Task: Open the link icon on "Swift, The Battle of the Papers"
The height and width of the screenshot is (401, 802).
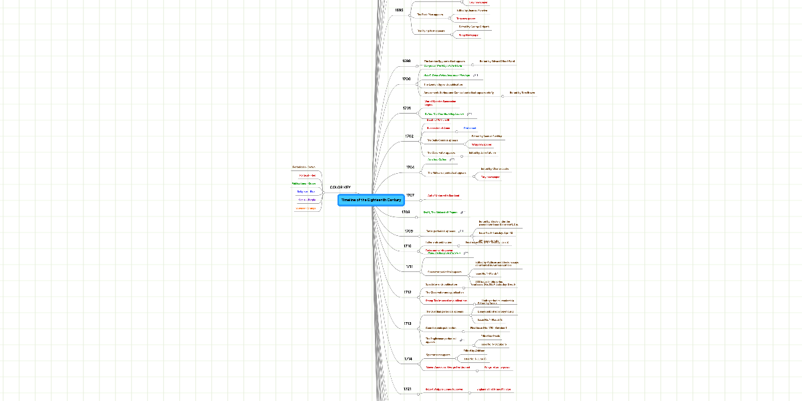Action: (462, 213)
